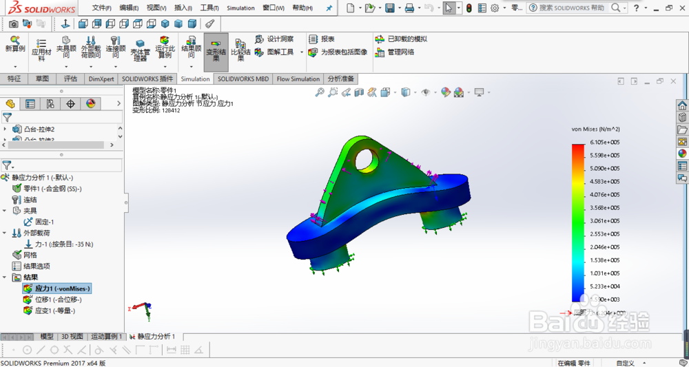
Task: Open the ConfigurationManager tab icon
Action: [50, 103]
